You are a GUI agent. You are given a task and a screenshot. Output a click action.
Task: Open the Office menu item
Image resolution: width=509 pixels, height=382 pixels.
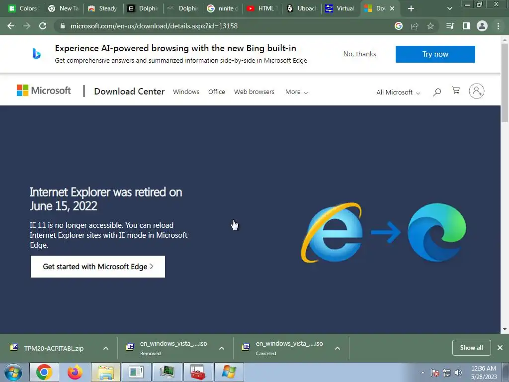217,92
